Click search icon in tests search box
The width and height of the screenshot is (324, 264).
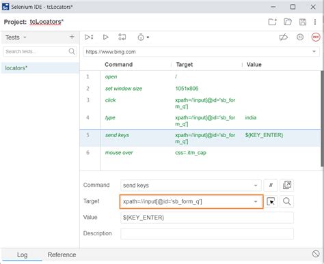(72, 52)
